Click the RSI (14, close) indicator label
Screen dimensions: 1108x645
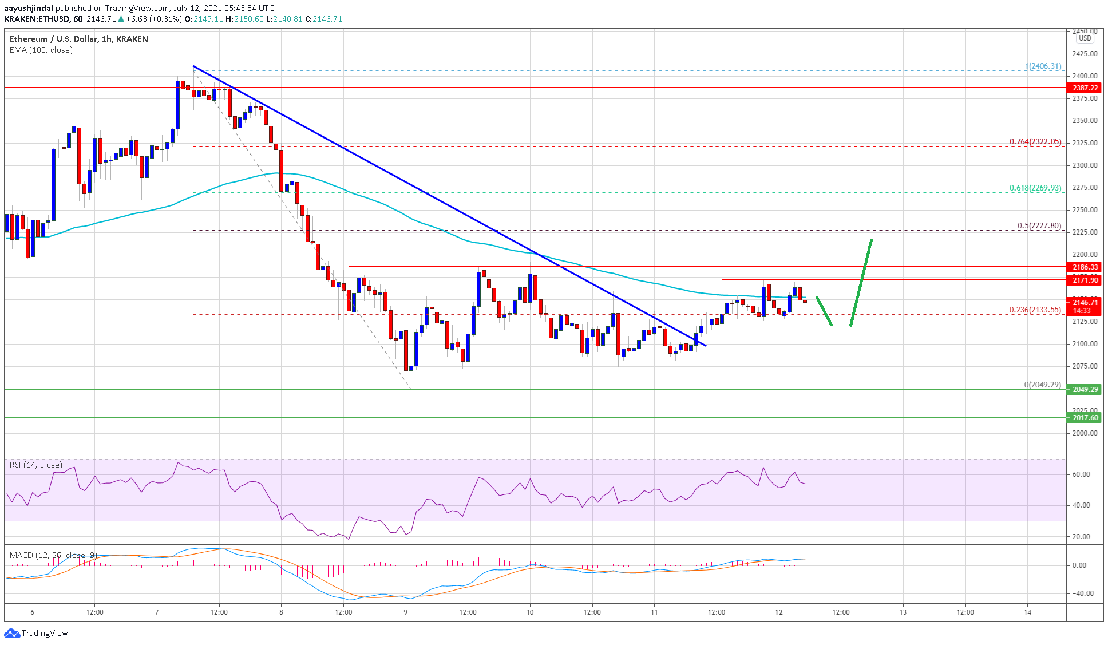35,465
